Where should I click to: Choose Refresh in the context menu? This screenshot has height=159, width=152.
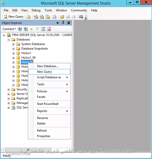(49, 131)
